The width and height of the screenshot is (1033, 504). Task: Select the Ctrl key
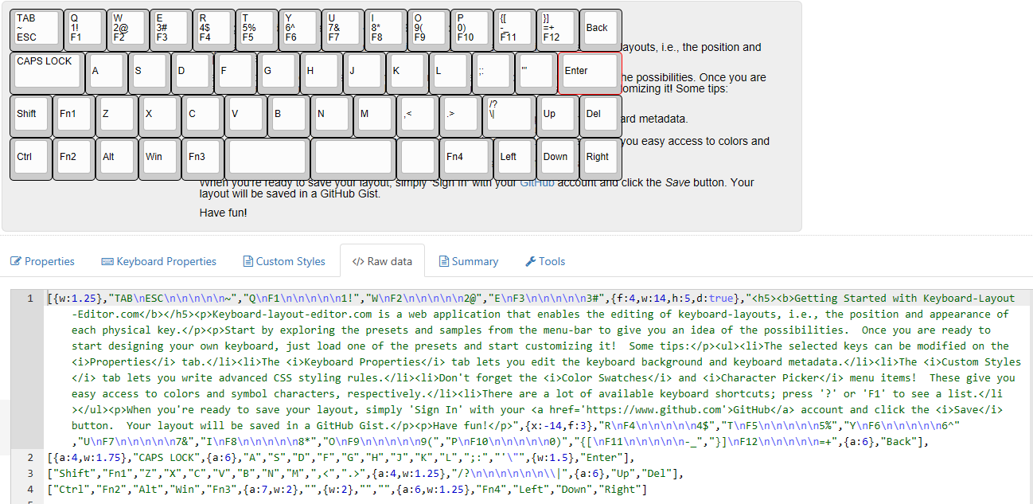(32, 159)
